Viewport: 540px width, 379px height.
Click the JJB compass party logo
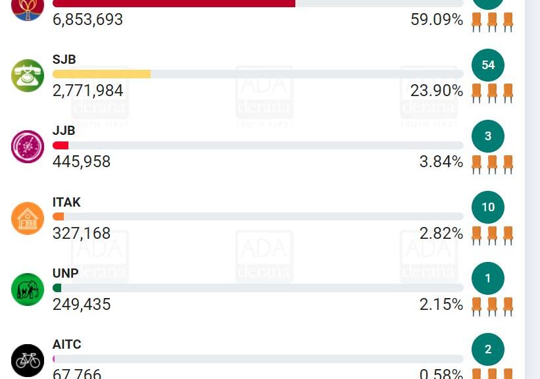28,147
